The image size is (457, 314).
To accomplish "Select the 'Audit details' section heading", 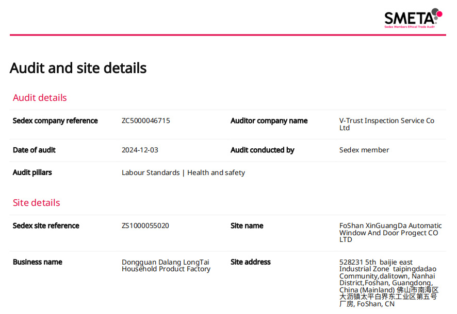I will pos(40,98).
